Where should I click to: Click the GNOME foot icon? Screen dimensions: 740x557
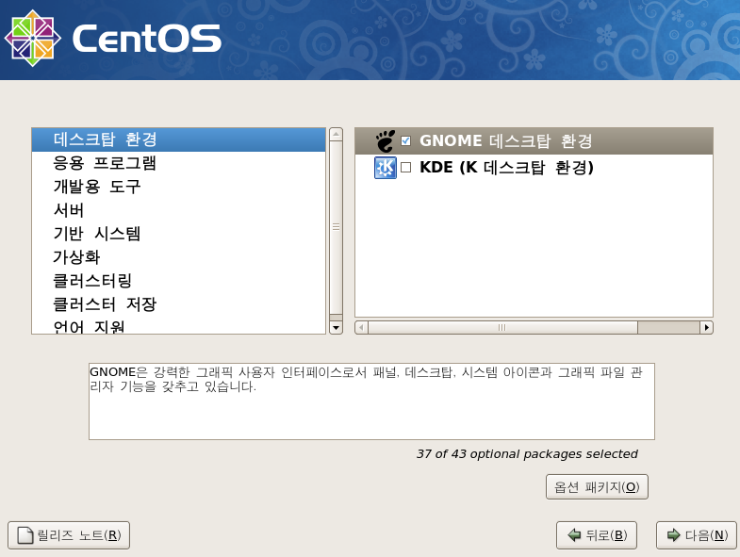(x=386, y=140)
